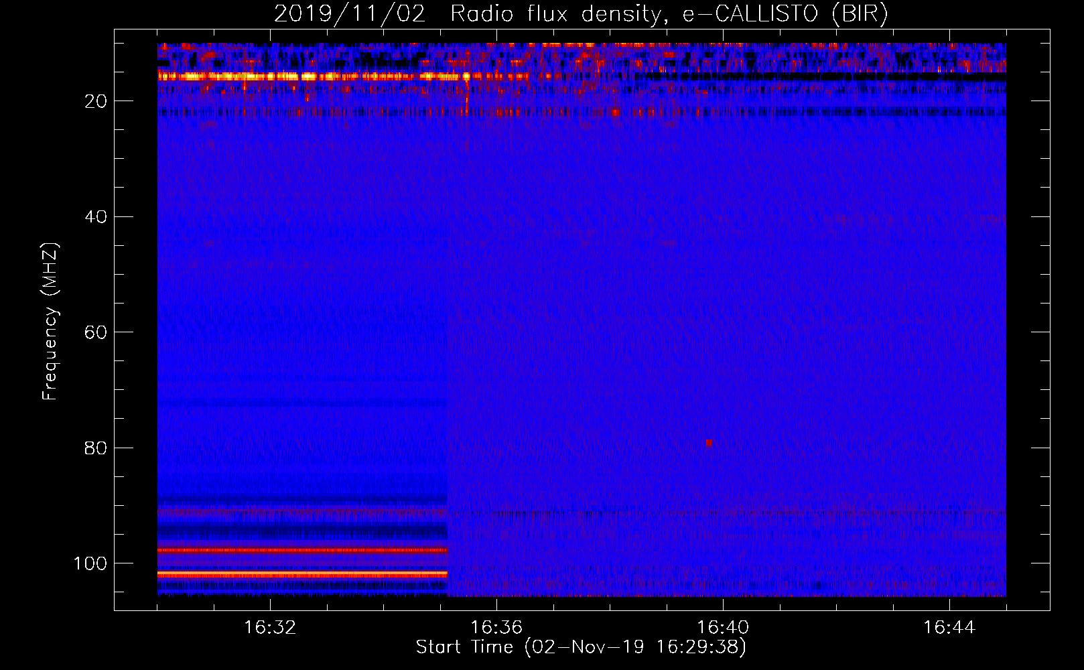The image size is (1084, 670).
Task: Click the 16:32 time tick label
Action: (270, 628)
